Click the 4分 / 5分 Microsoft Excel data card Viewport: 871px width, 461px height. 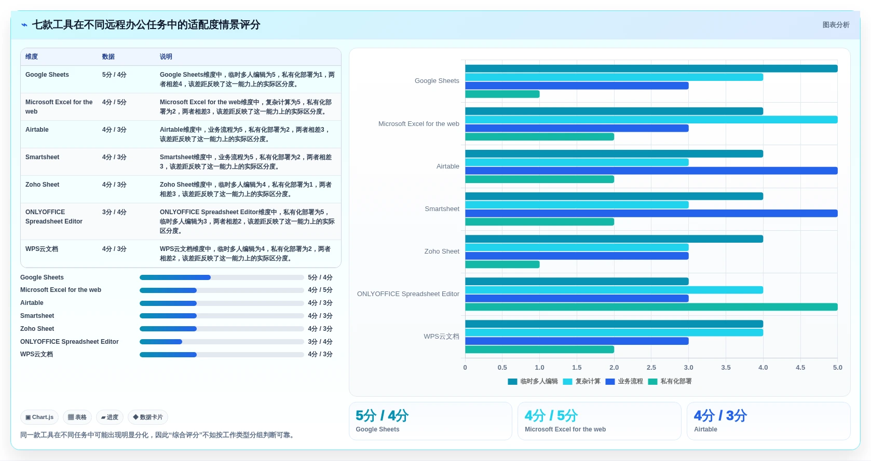(x=600, y=421)
